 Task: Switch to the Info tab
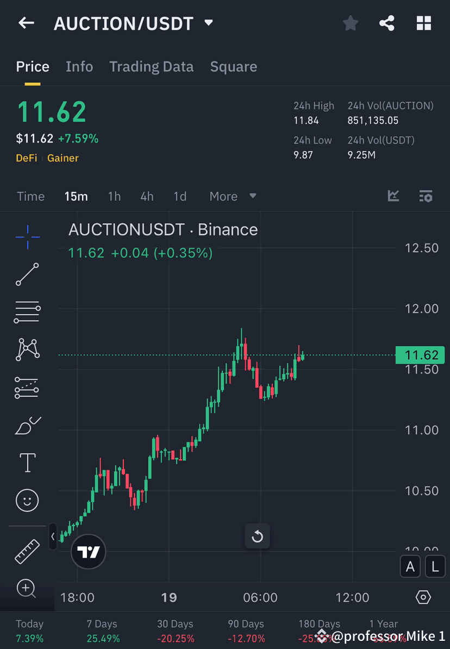tap(79, 66)
